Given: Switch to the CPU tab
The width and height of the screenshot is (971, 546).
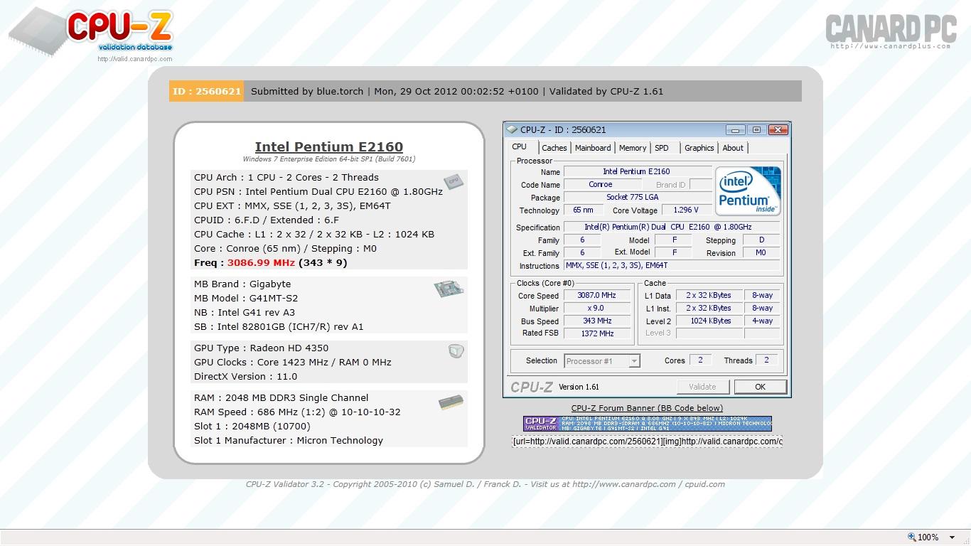Looking at the screenshot, I should tap(520, 147).
